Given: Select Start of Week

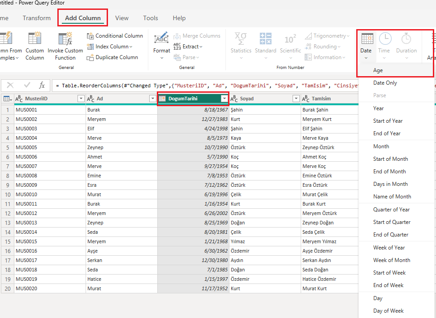Looking at the screenshot, I should pos(396,273).
